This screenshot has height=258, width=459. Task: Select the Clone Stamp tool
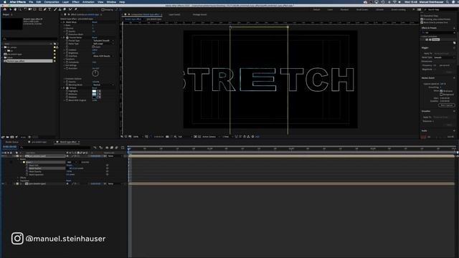(60, 9)
